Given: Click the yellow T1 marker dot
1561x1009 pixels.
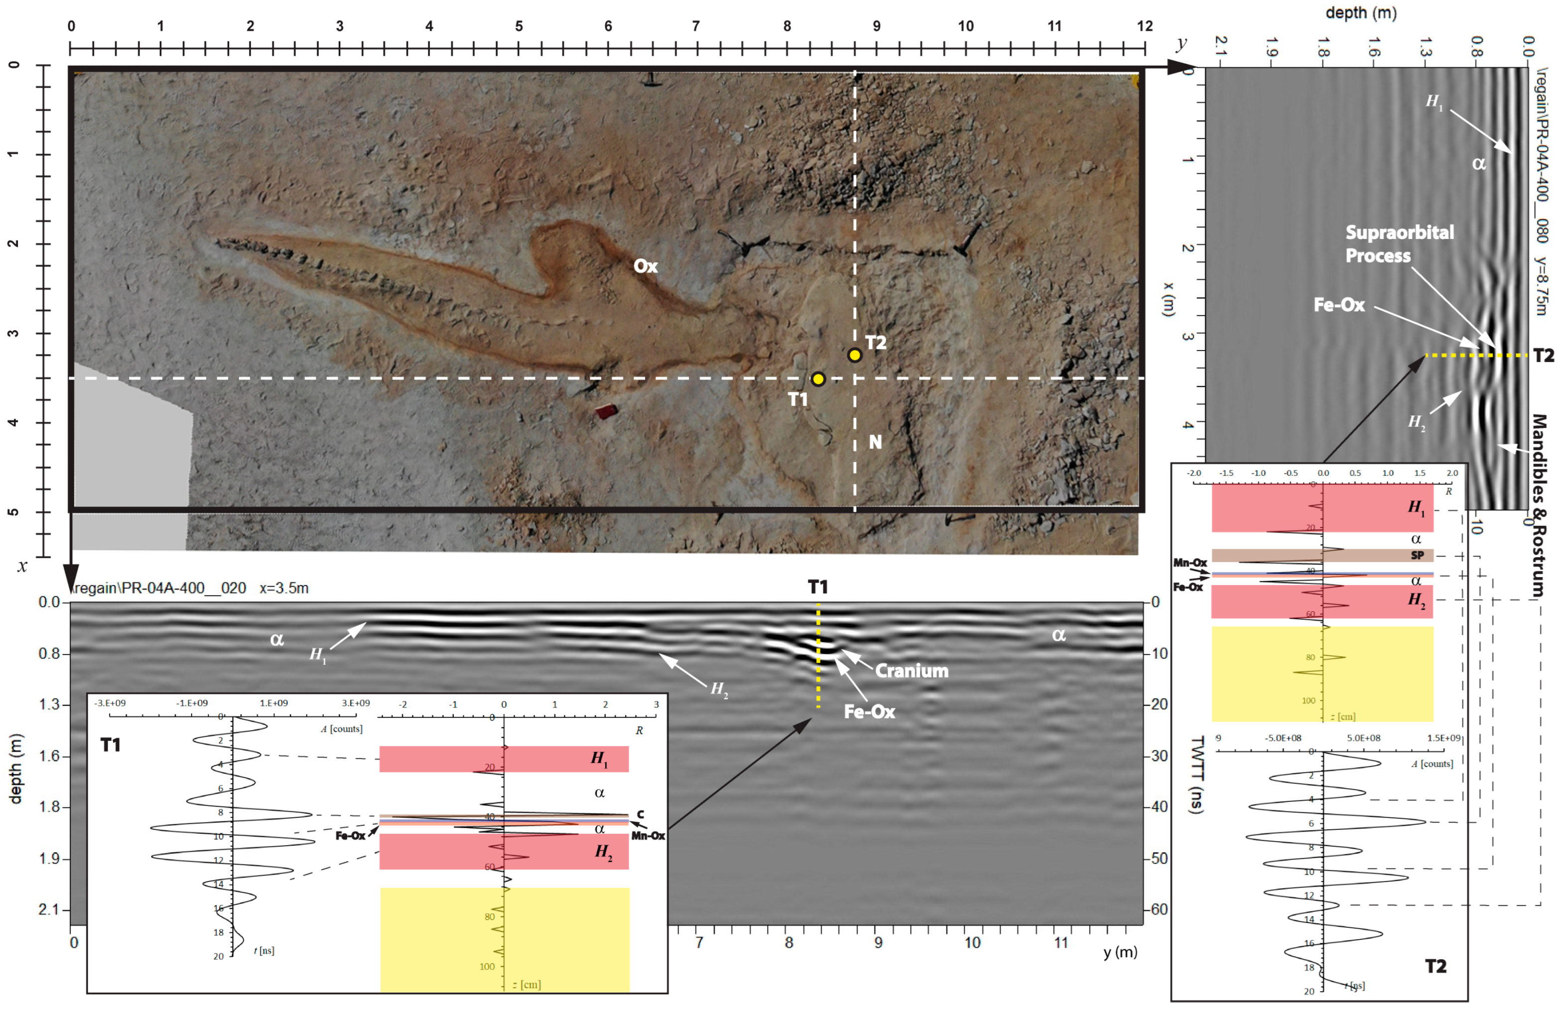Looking at the screenshot, I should point(817,378).
